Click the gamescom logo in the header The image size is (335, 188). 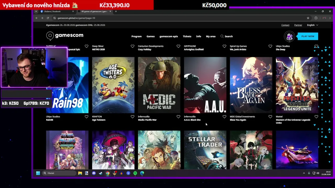tap(65, 36)
